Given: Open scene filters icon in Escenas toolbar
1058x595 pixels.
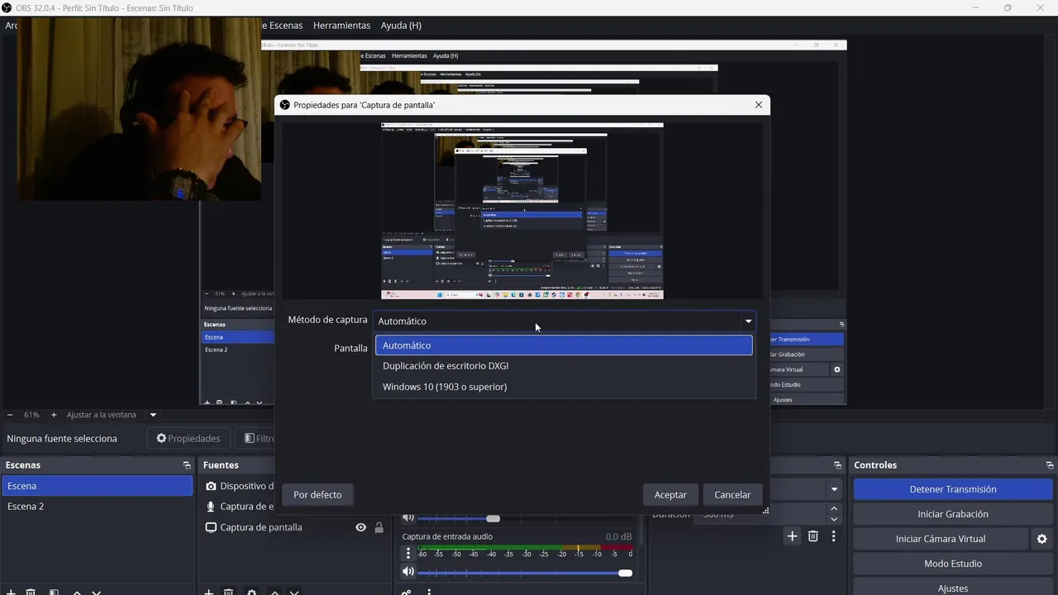Looking at the screenshot, I should (x=54, y=592).
